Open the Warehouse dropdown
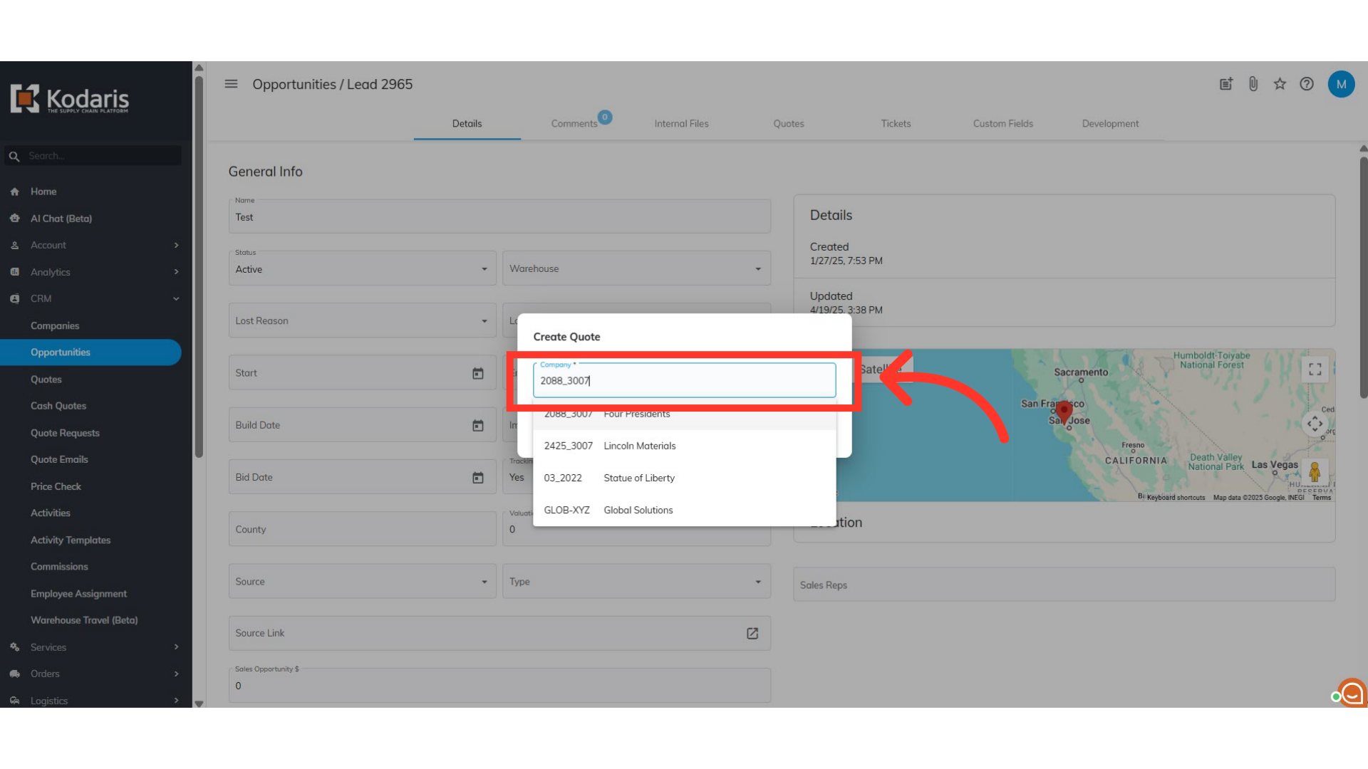This screenshot has width=1368, height=769. click(x=636, y=269)
